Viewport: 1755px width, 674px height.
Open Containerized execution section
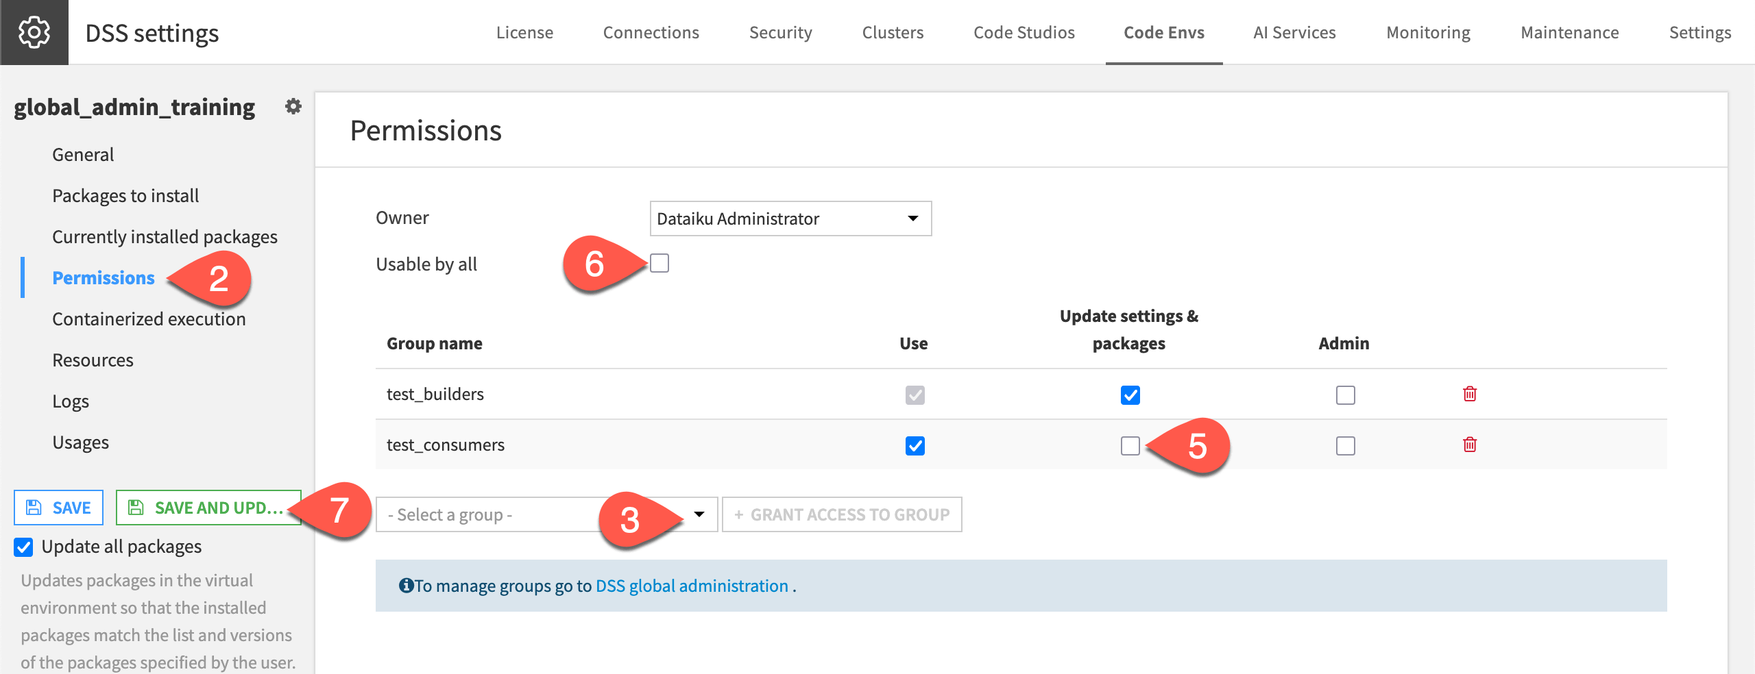coord(149,319)
